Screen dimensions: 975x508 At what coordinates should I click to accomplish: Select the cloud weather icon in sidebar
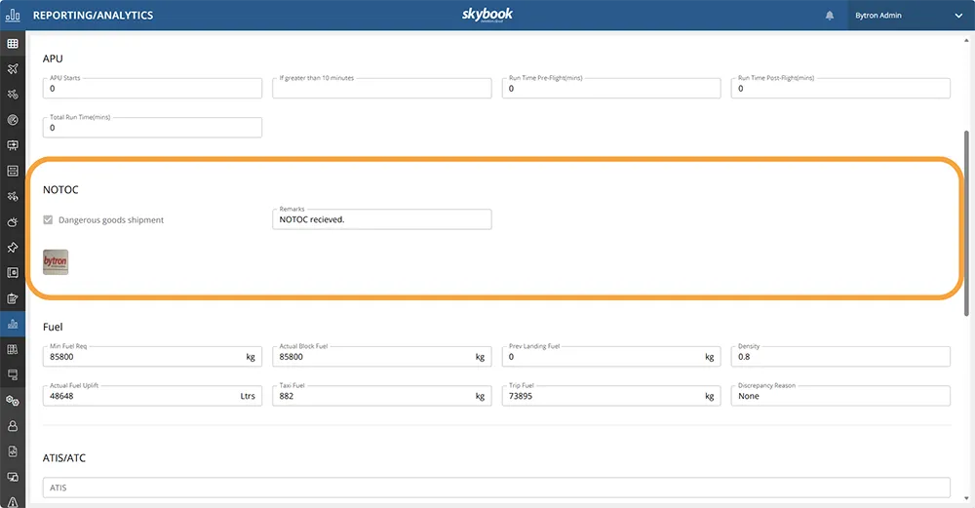(13, 222)
